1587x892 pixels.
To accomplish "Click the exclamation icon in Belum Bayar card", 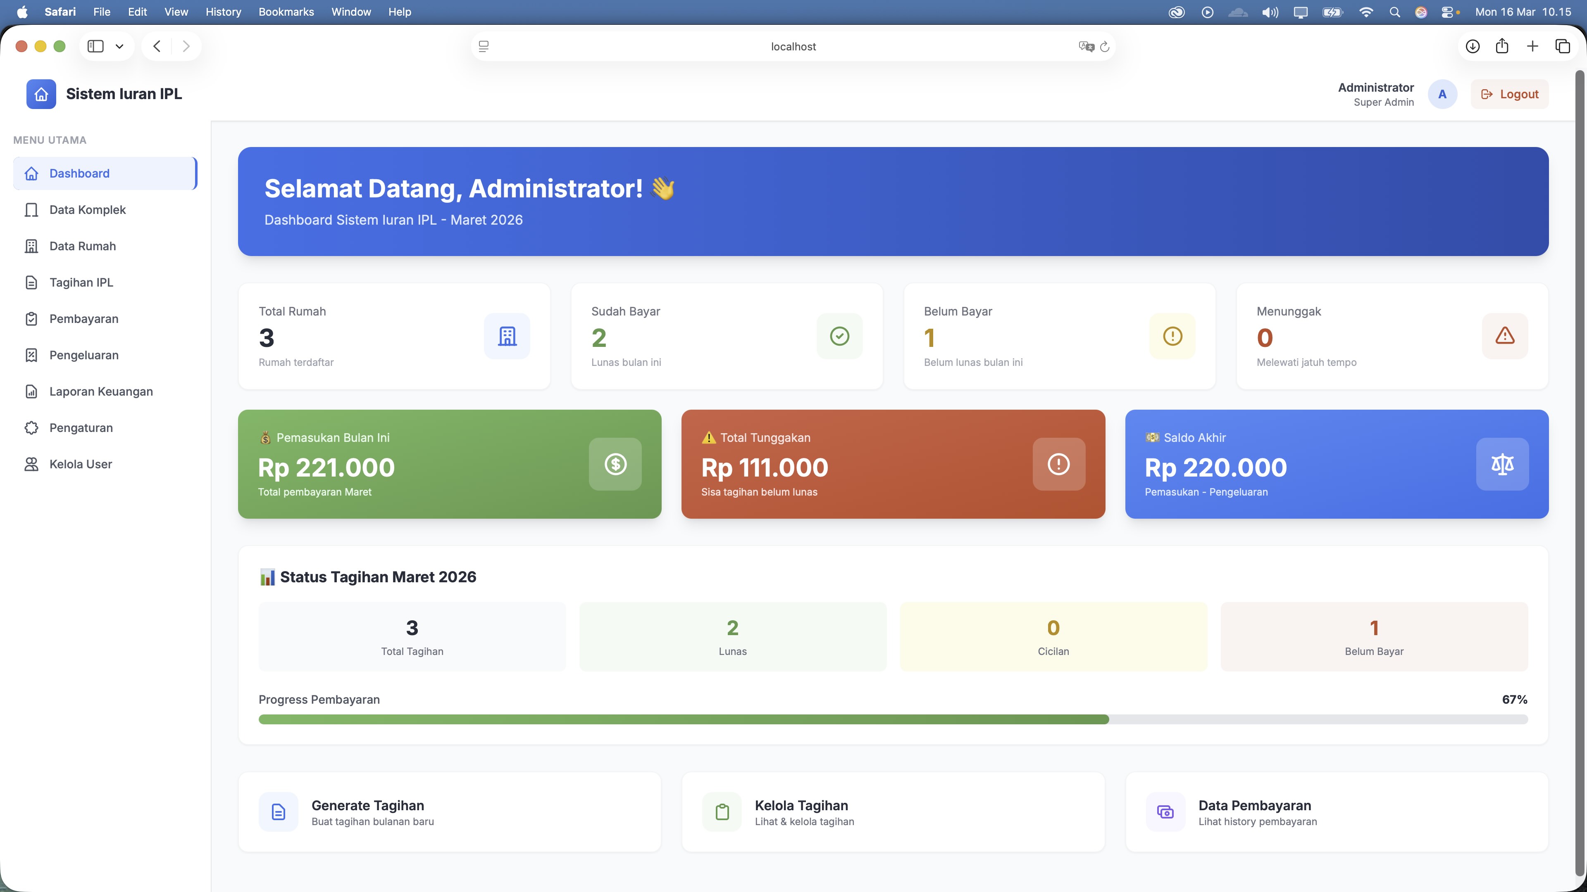I will pyautogui.click(x=1172, y=336).
